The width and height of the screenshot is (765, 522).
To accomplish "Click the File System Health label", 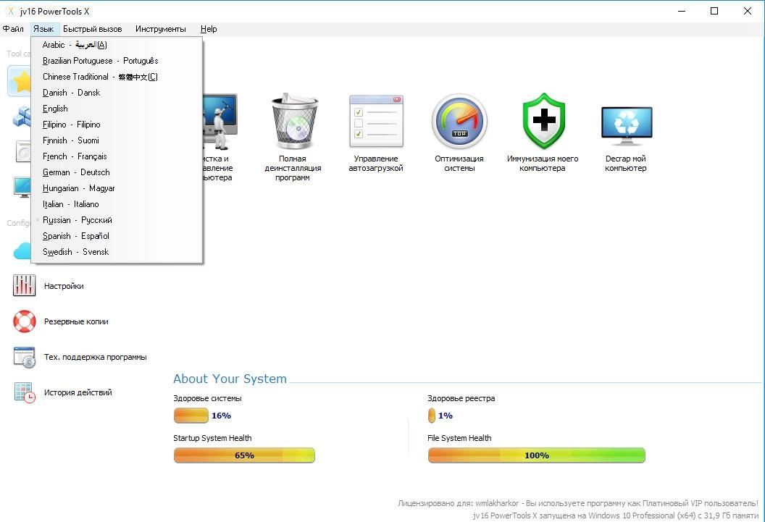I will point(459,438).
